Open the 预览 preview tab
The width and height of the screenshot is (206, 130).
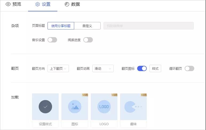click(13, 4)
